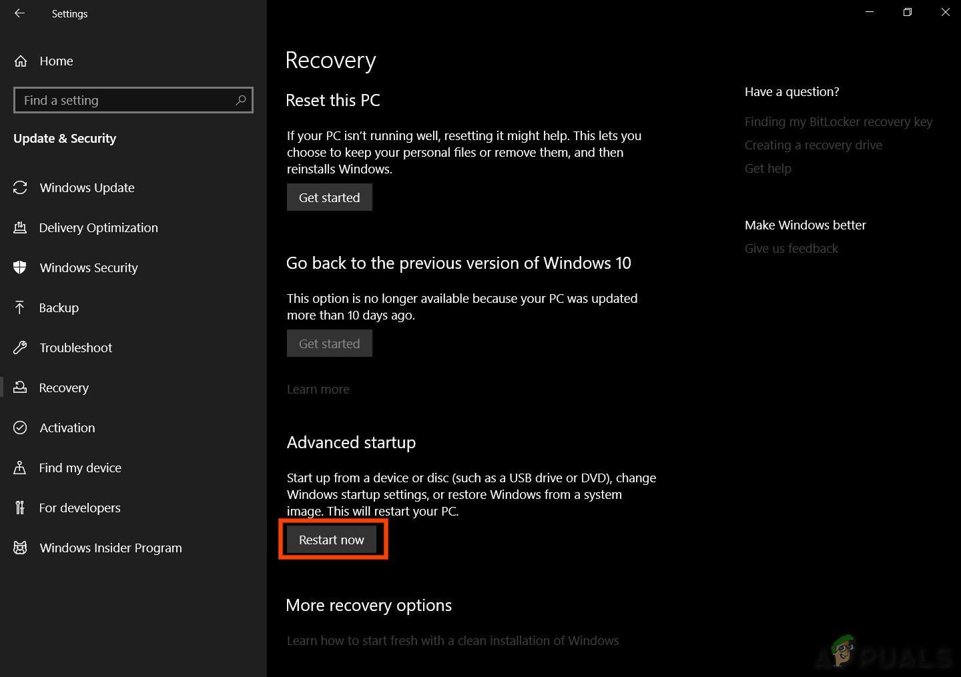Open the Find my device page
The width and height of the screenshot is (961, 677).
coord(80,468)
